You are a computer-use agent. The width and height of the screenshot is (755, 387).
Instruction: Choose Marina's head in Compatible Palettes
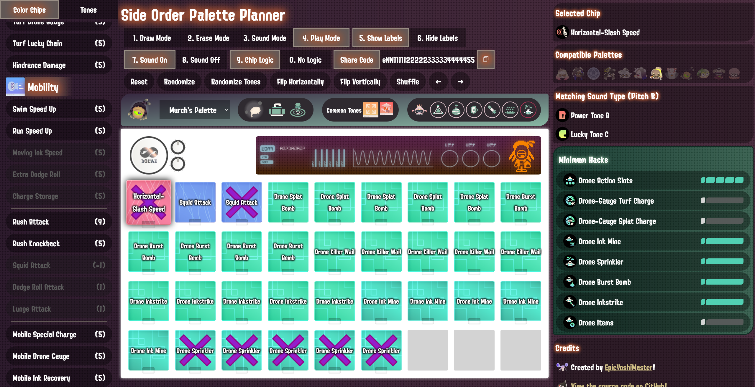tap(578, 74)
